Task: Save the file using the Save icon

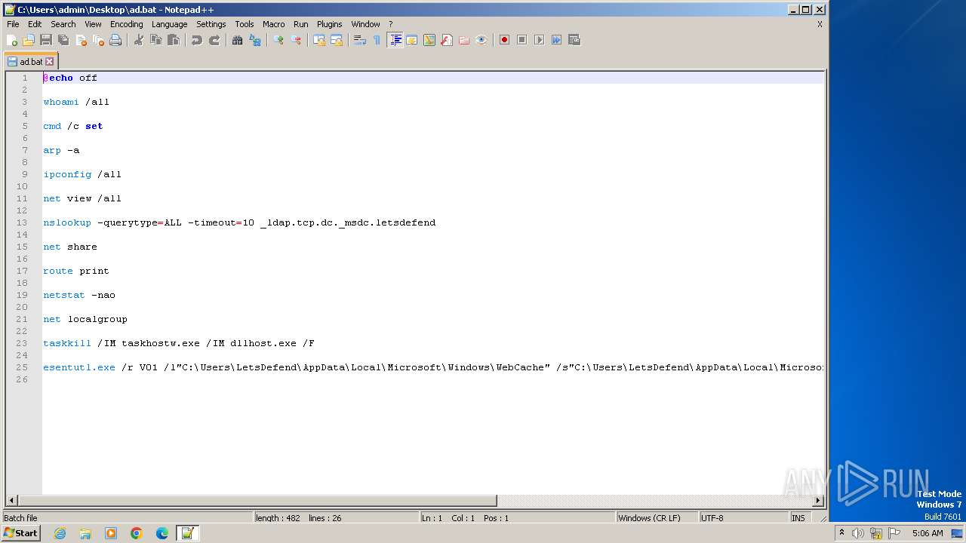Action: [x=46, y=40]
